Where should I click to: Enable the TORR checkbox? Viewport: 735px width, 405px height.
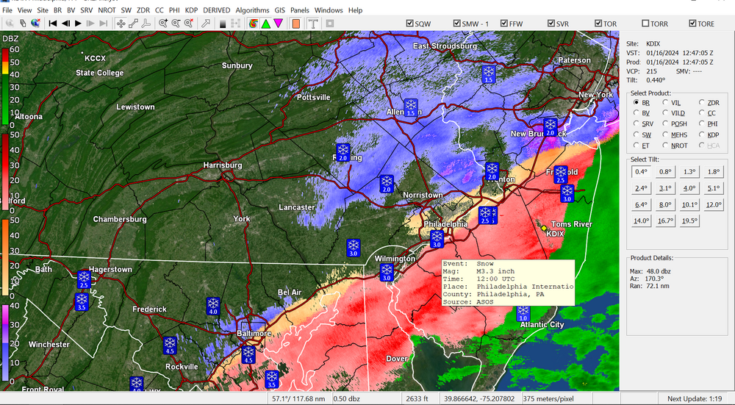coord(655,24)
